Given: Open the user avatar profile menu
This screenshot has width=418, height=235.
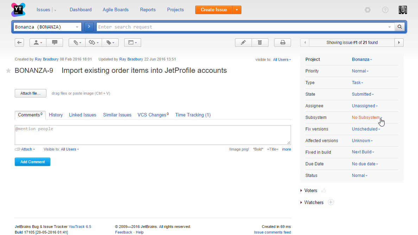Looking at the screenshot, I should pos(403,10).
